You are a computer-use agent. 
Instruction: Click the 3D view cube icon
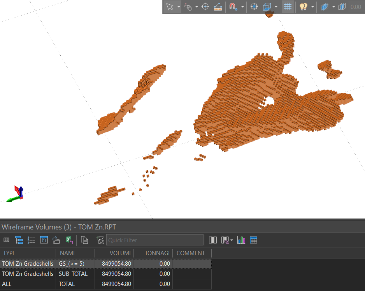pyautogui.click(x=267, y=7)
